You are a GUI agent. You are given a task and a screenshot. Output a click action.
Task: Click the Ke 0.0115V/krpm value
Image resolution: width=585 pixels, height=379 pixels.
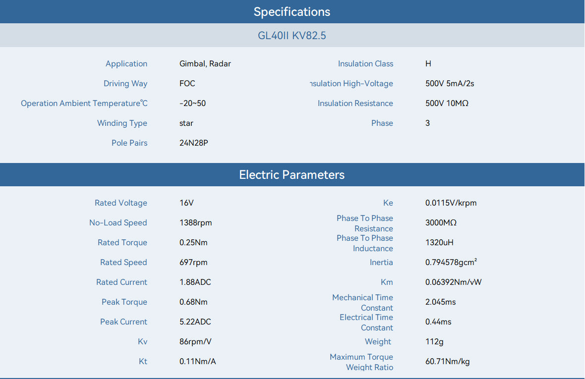[x=451, y=203]
